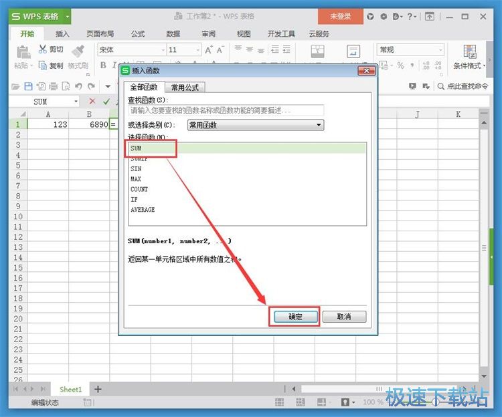Click the Merge and Center icon
Viewport: 502px width, 417px height.
tap(317, 51)
